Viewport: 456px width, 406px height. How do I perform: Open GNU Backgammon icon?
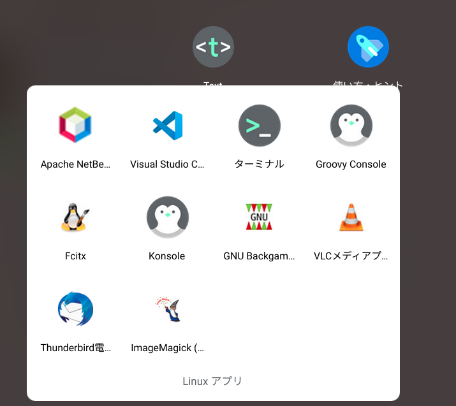pyautogui.click(x=259, y=217)
